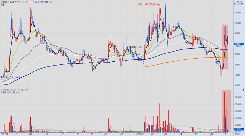Viewport: 245px width, 136px height.
Task: Click the 20,000K volume axis label
Action: coord(238,104)
